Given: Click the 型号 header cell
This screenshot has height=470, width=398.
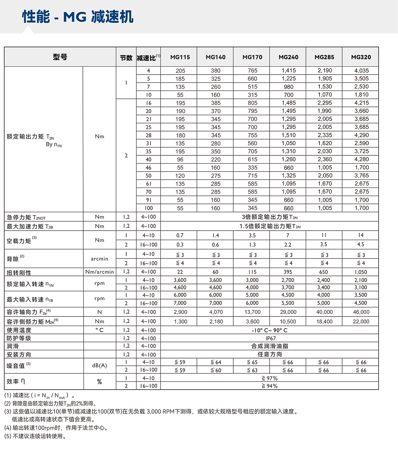Looking at the screenshot, I should coord(60,57).
